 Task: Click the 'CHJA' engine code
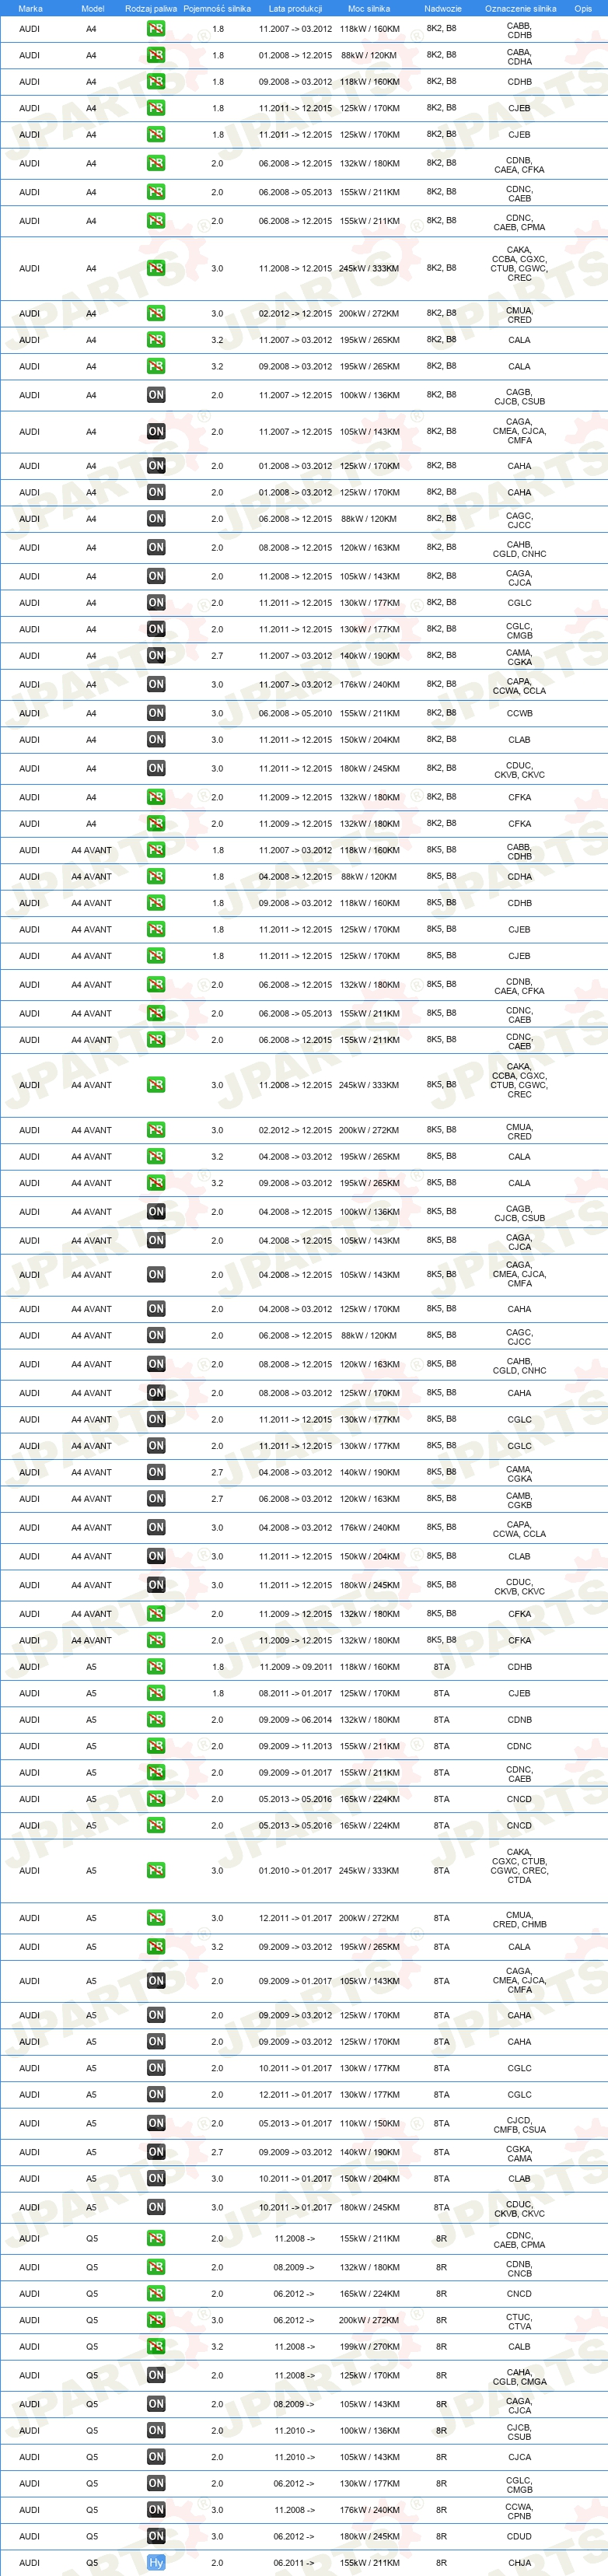click(x=519, y=2563)
